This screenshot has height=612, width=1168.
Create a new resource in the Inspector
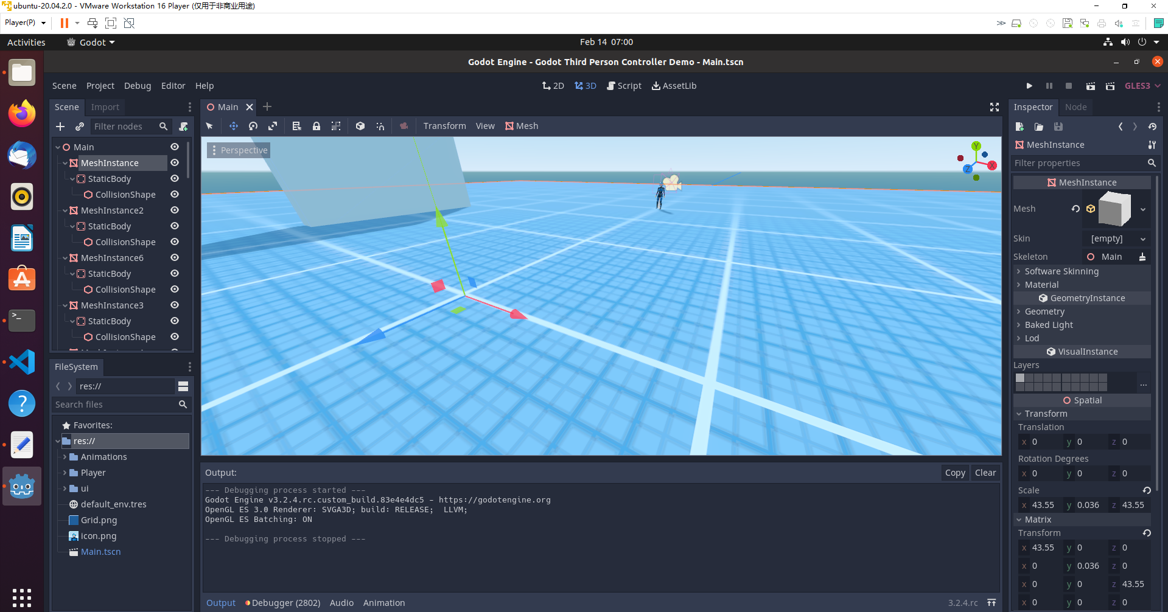pyautogui.click(x=1019, y=127)
